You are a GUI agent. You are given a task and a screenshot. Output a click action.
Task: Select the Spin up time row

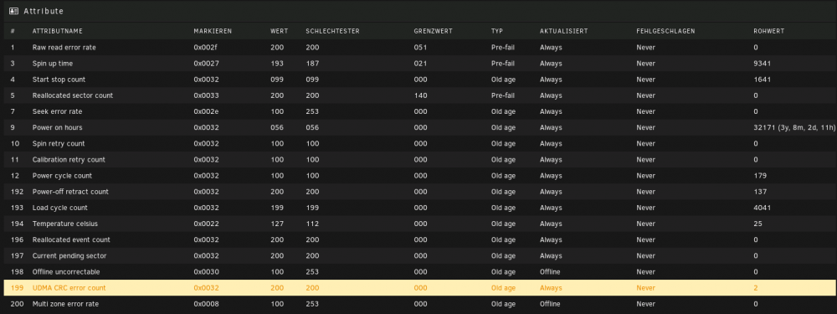pyautogui.click(x=418, y=64)
